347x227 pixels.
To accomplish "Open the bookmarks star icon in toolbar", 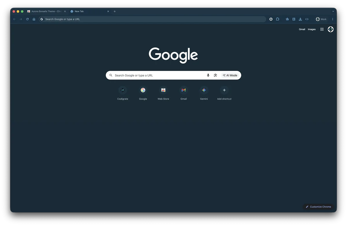I will tap(287, 19).
